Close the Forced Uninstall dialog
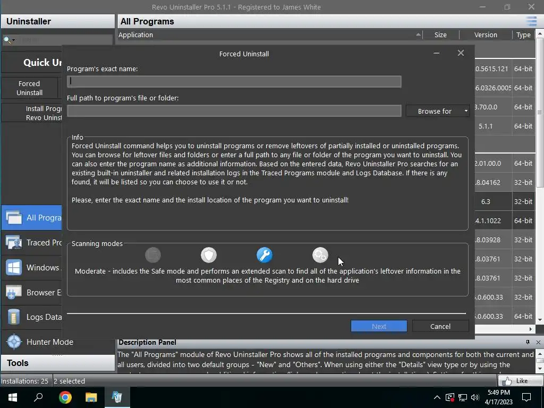 tap(461, 53)
